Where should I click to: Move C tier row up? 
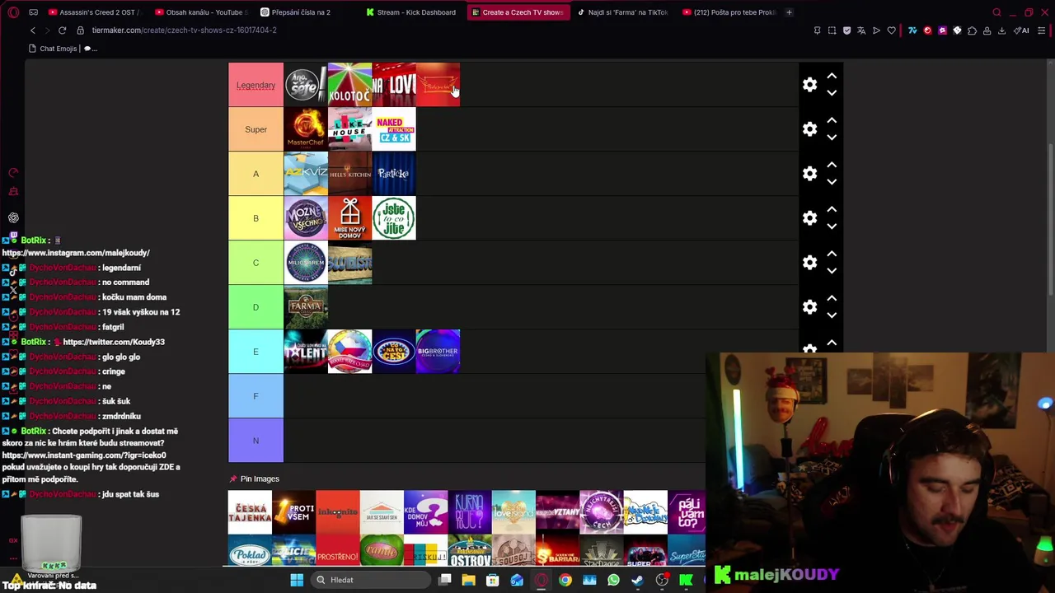coord(832,254)
